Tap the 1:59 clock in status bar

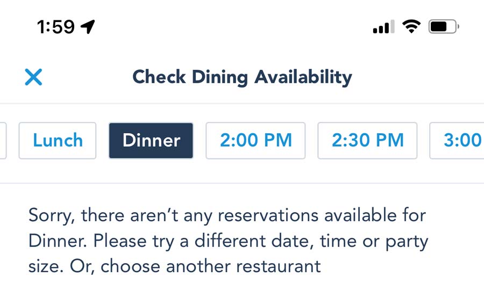[56, 26]
